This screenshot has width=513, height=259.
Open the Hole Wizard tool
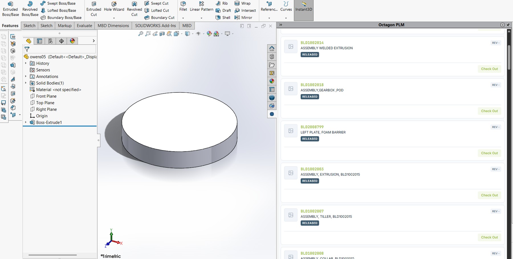(114, 7)
